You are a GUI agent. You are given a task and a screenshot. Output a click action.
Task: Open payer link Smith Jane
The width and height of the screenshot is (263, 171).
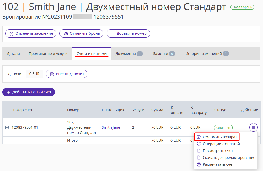click(111, 127)
